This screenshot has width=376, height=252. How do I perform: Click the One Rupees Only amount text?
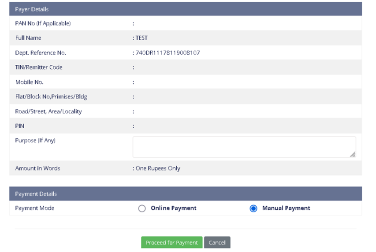click(158, 168)
